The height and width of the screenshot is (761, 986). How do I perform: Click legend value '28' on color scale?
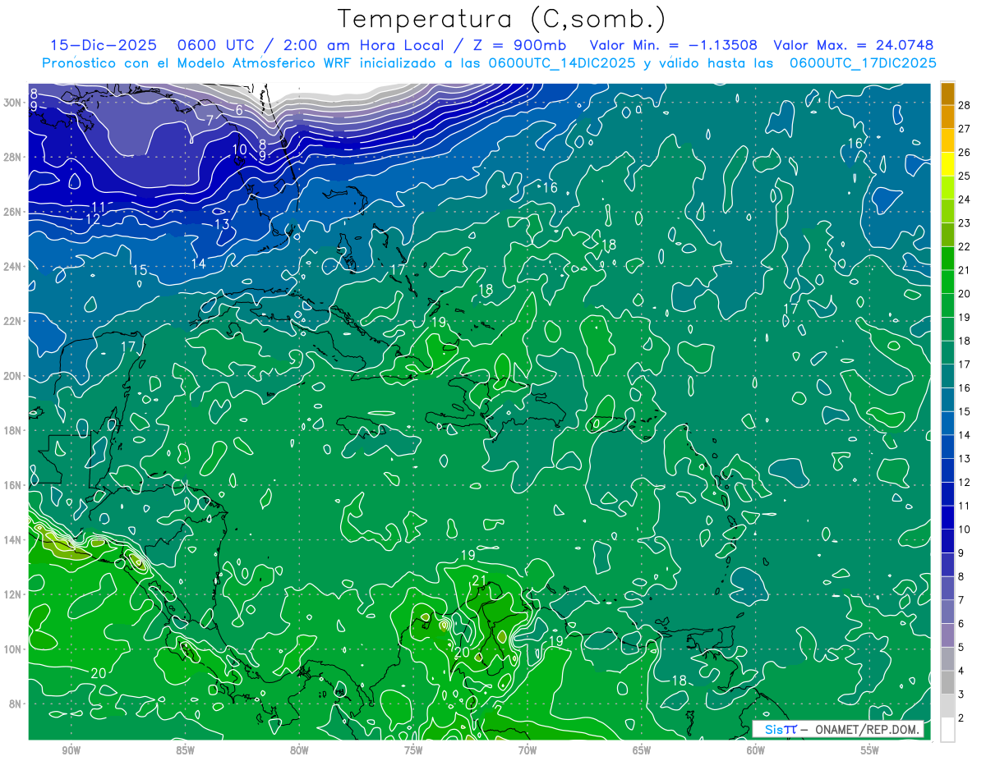tap(965, 105)
